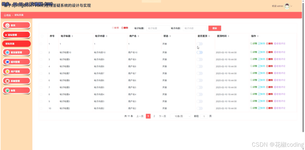
Task: Expand the admin user dropdown arrow
Action: coord(291,6)
